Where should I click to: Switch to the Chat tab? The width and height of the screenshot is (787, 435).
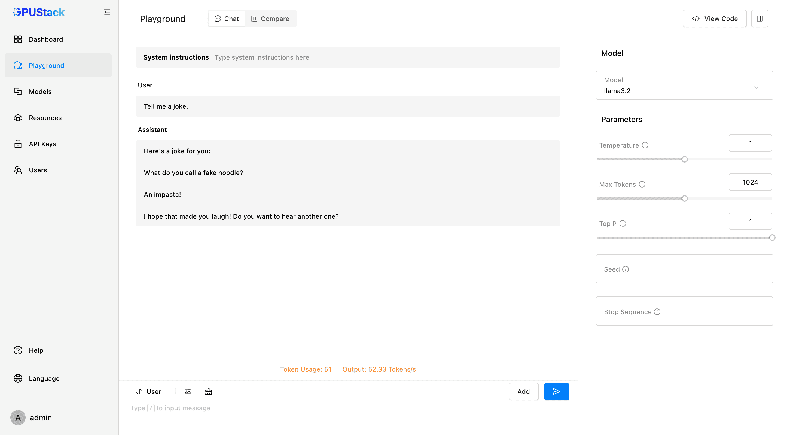pos(227,18)
